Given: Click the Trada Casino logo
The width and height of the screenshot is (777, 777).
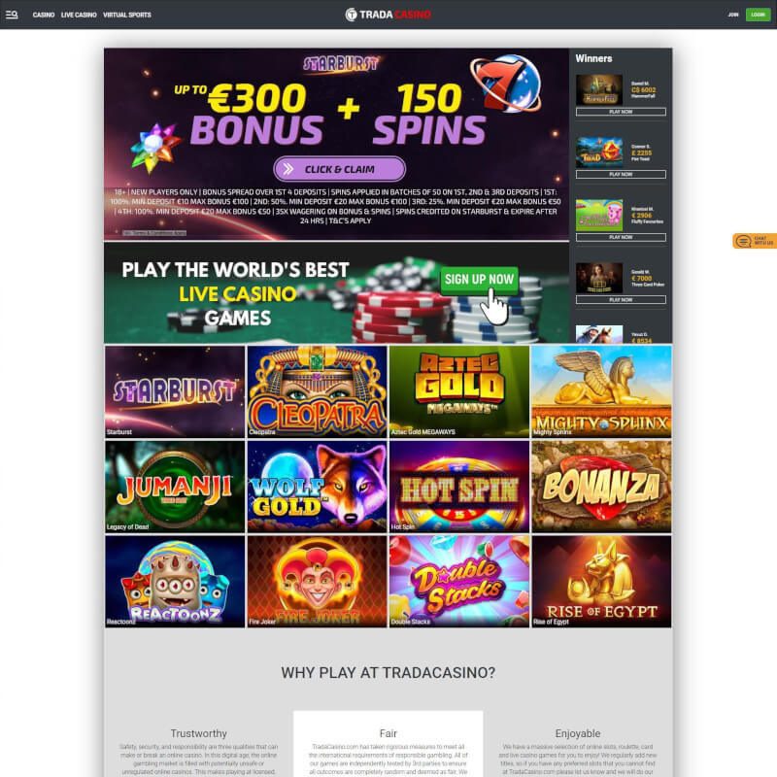Looking at the screenshot, I should 388,15.
